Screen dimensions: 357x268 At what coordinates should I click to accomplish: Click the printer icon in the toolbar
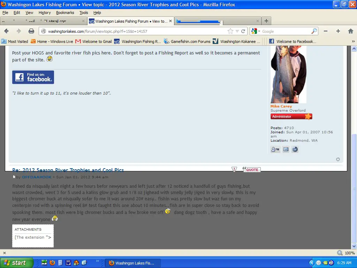point(31,31)
